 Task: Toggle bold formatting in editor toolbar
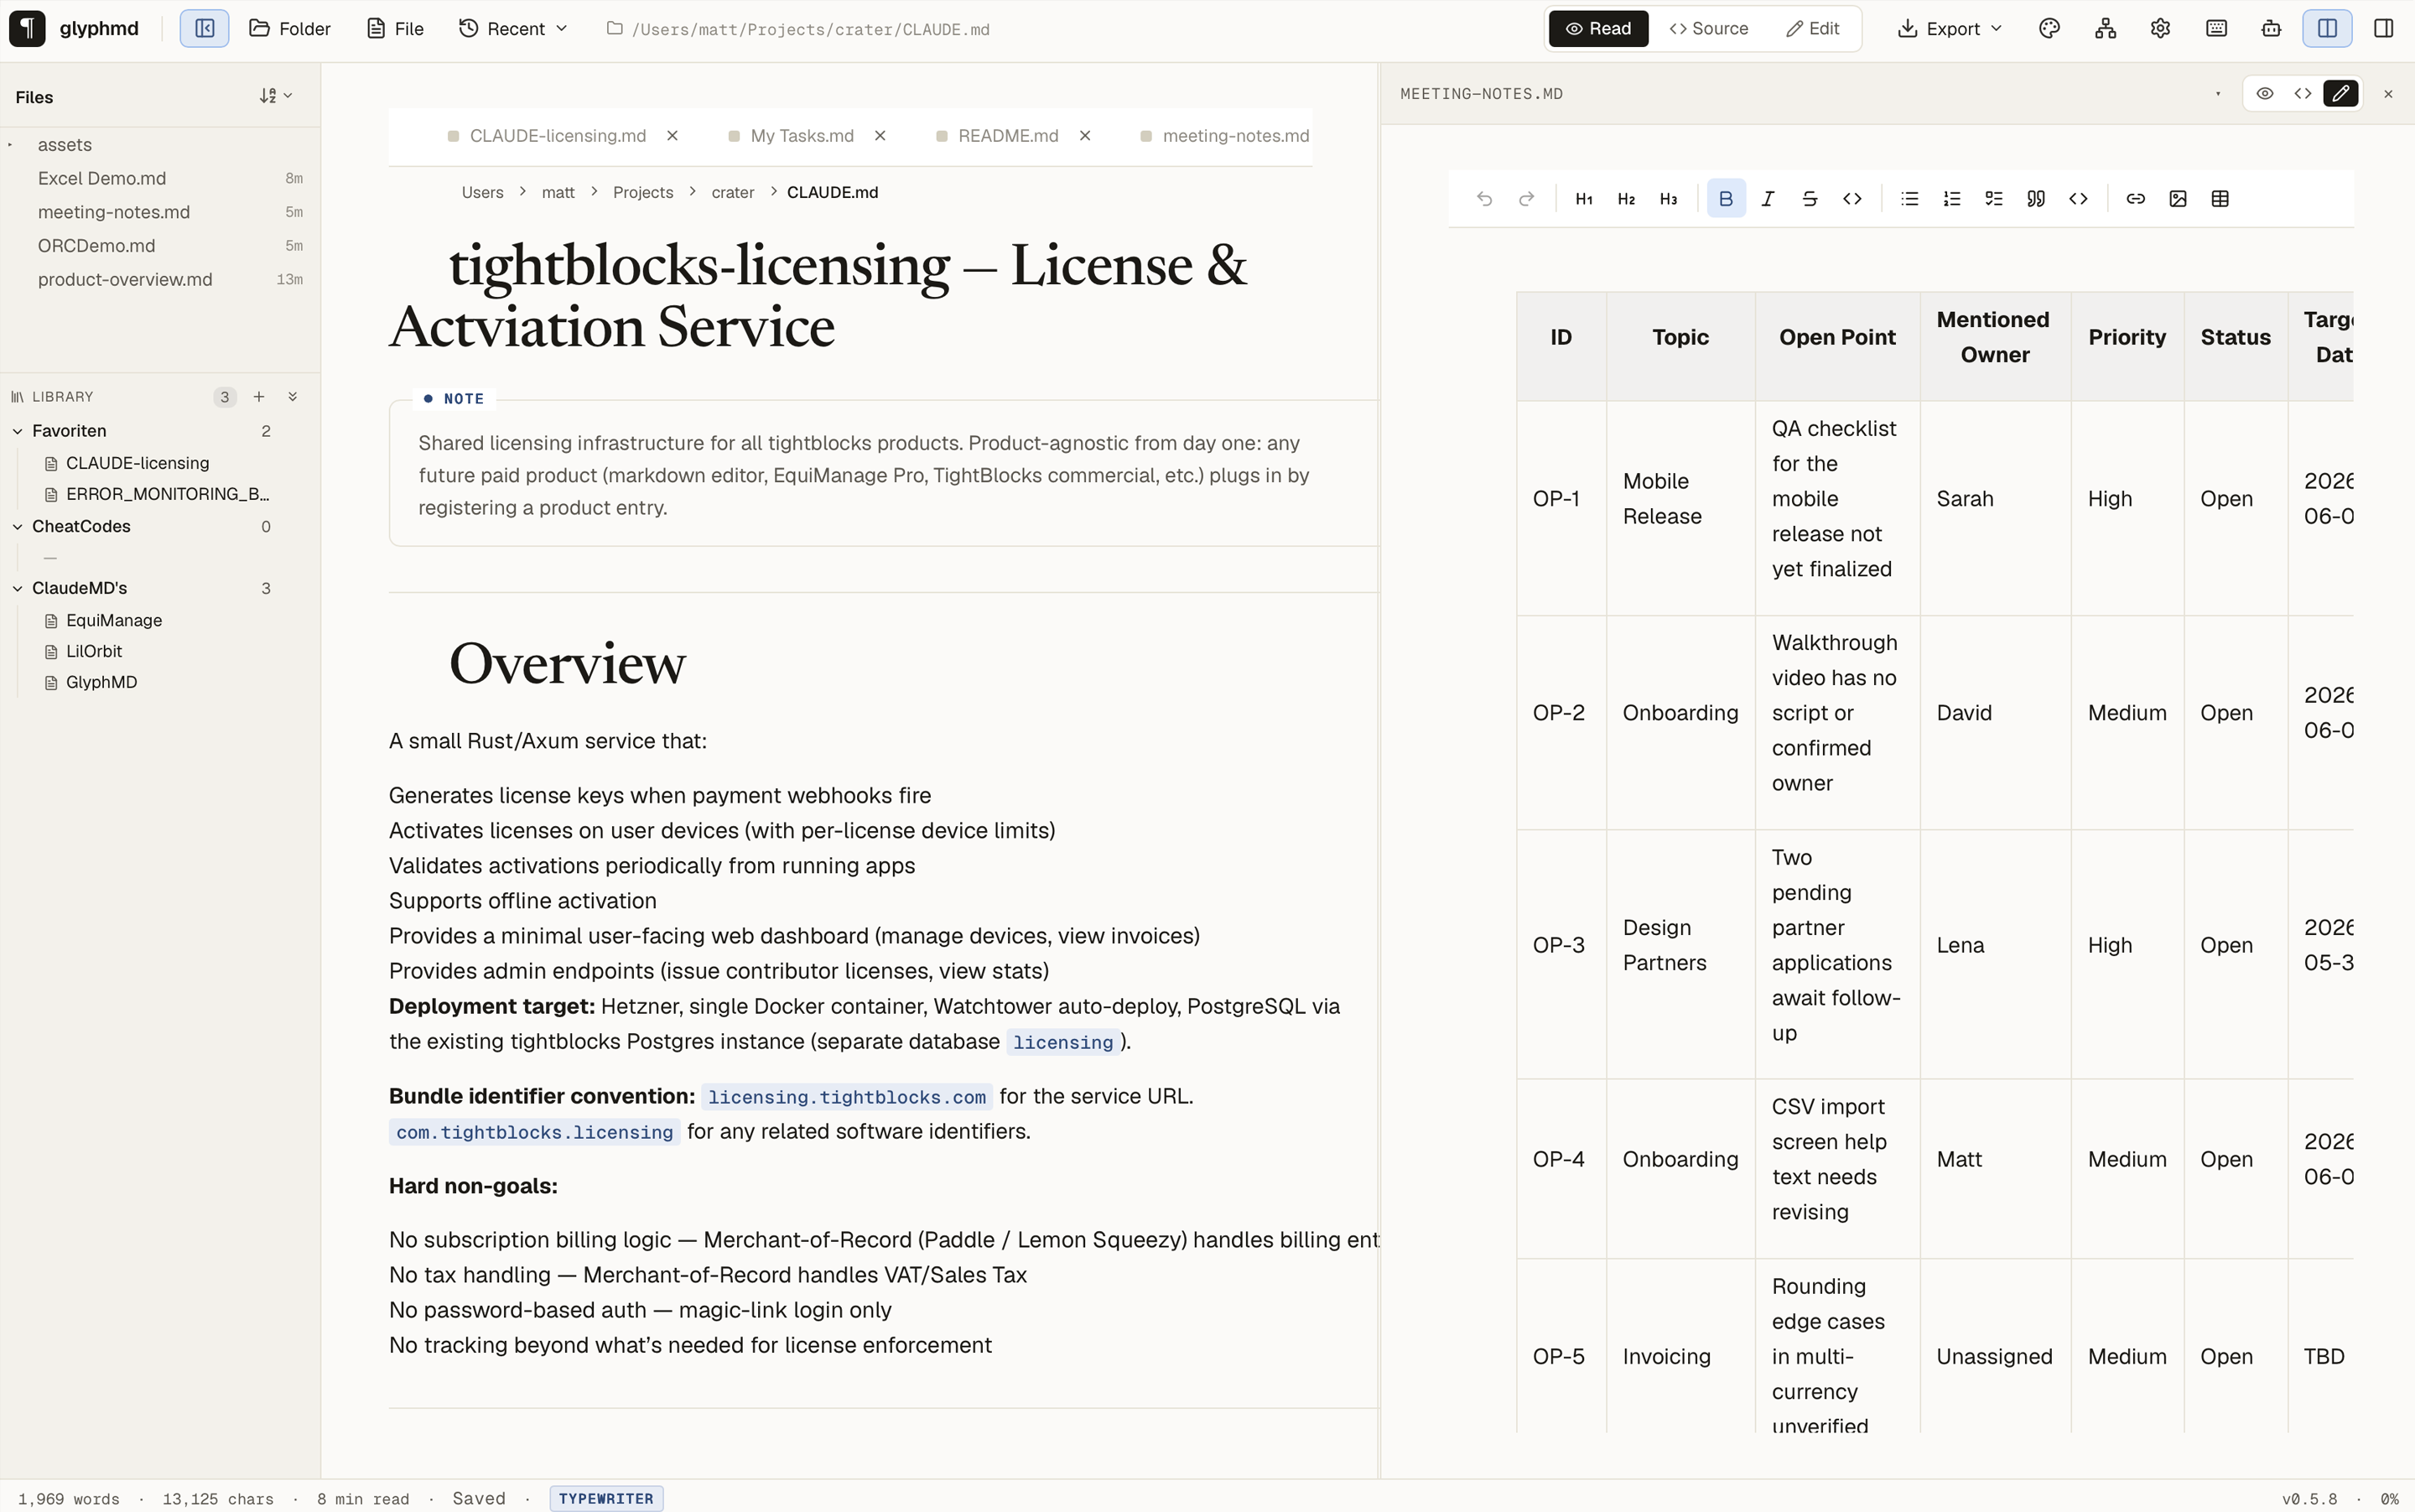(x=1726, y=199)
